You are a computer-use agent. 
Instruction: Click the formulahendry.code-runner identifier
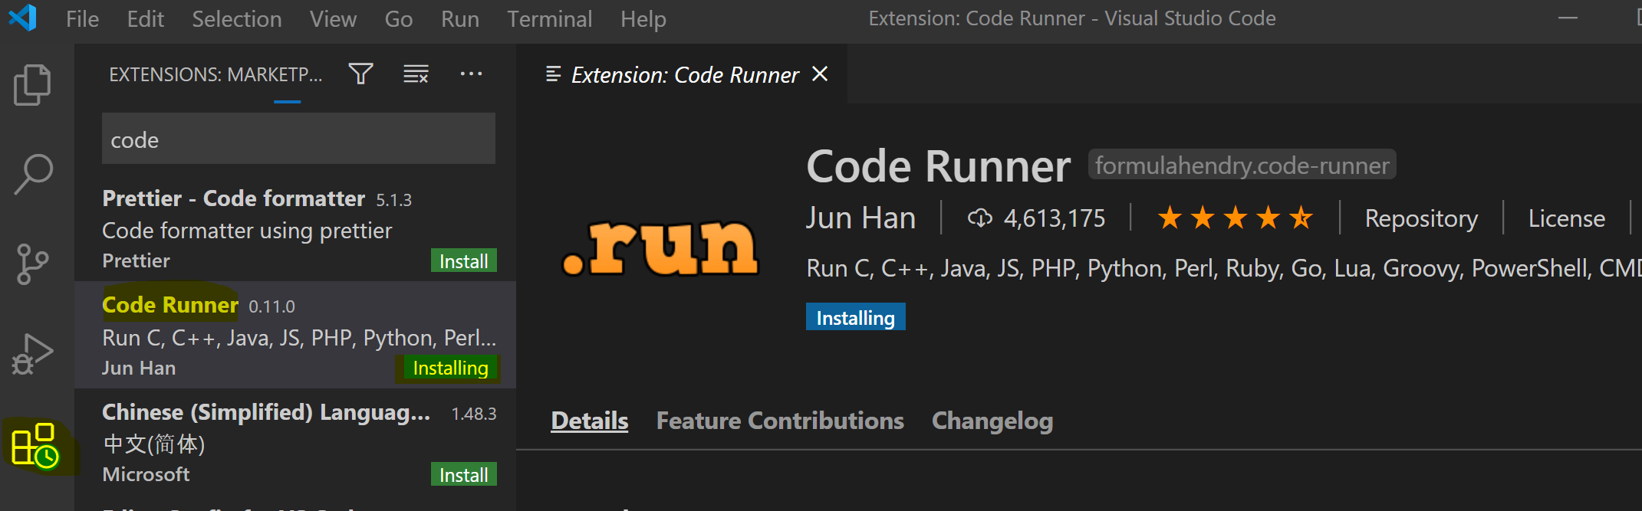point(1242,165)
